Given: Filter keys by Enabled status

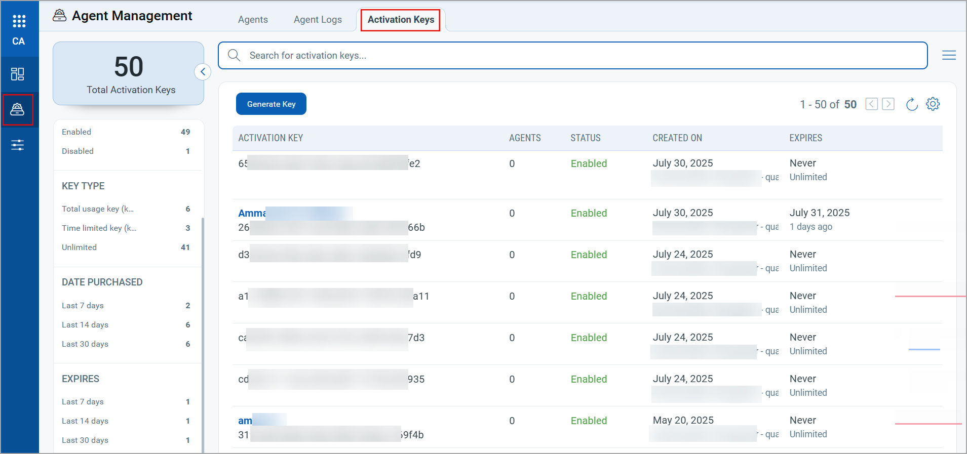Looking at the screenshot, I should pyautogui.click(x=76, y=132).
